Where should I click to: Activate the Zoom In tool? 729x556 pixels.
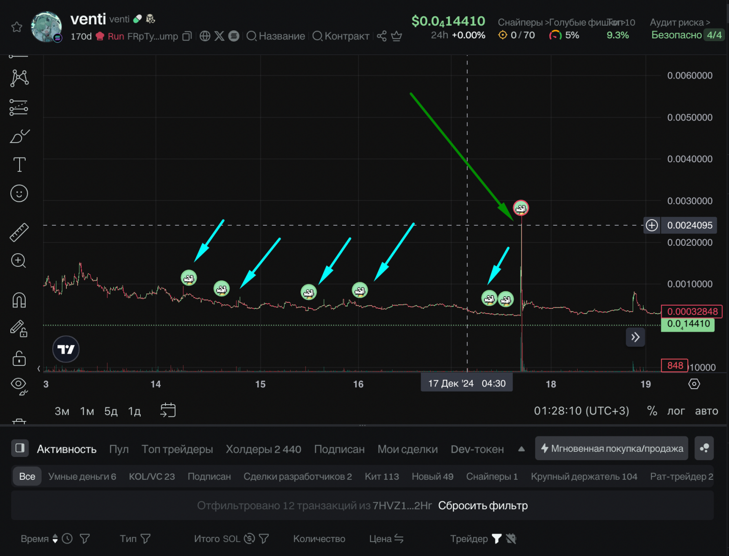(x=19, y=261)
